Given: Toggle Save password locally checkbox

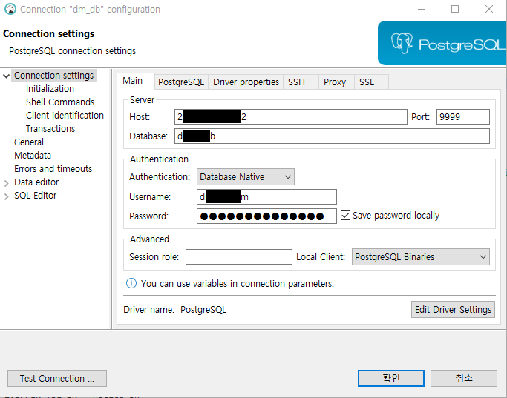Looking at the screenshot, I should (x=345, y=215).
